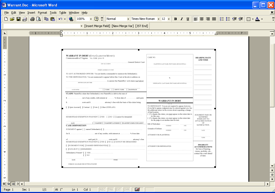Screen dimensions: 275x193
Task: Switch to Print Layout view button
Action: point(13,184)
